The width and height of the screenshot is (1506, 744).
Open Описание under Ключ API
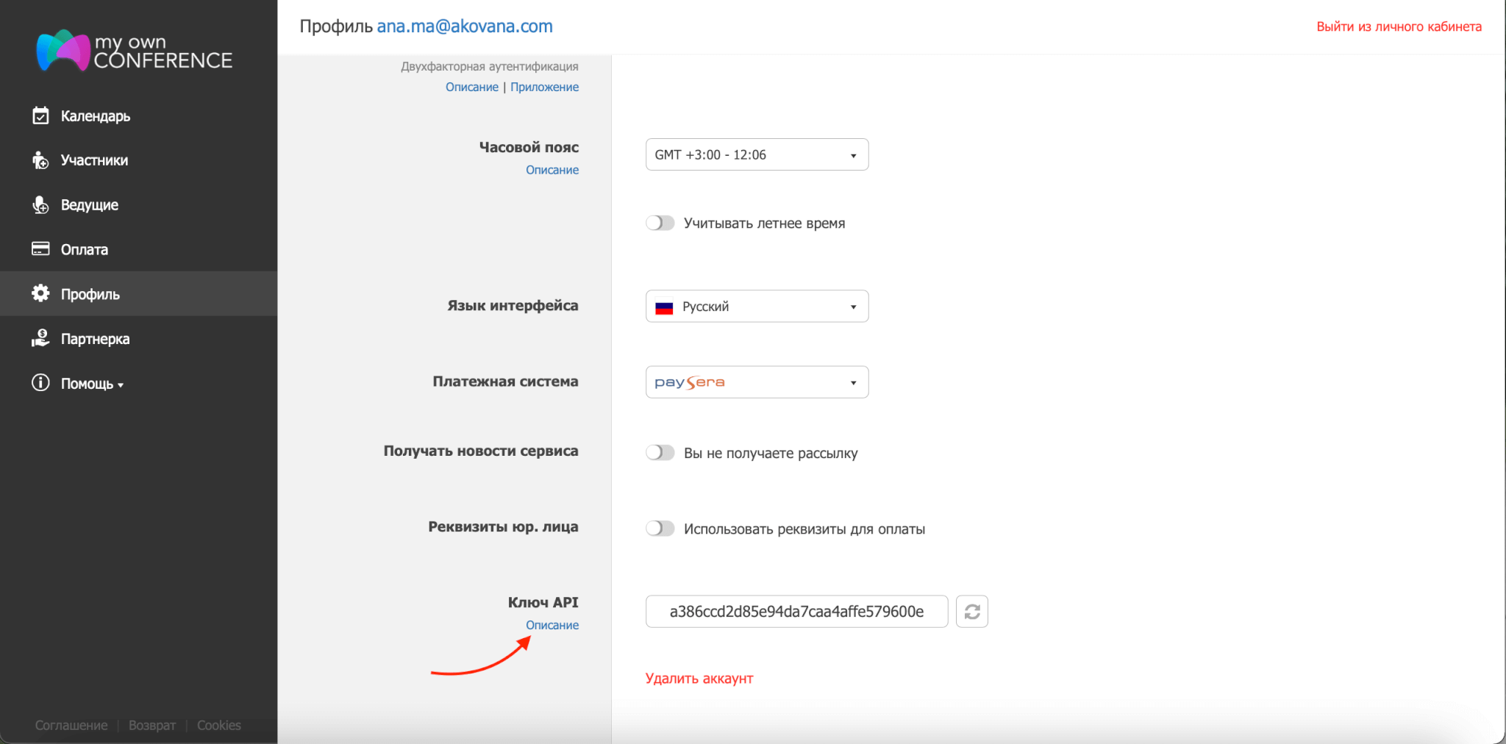point(552,624)
